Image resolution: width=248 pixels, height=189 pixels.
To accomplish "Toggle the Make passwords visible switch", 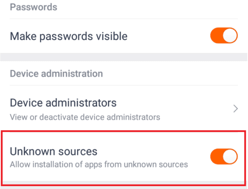I will [x=224, y=36].
